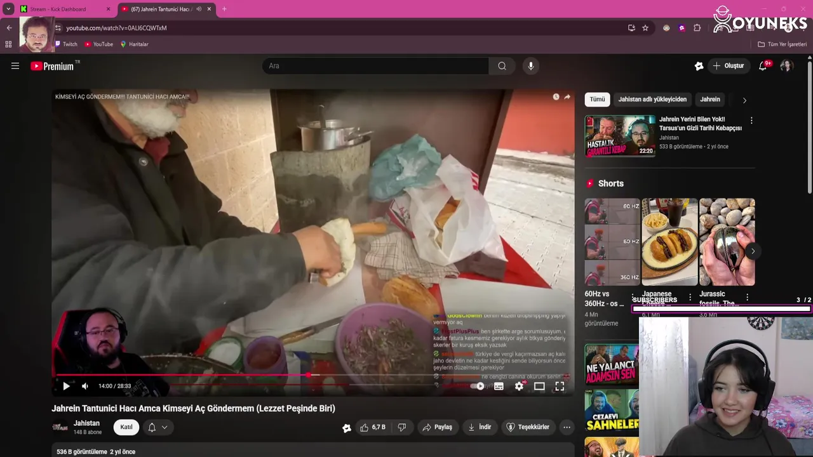Enter fullscreen mode
Viewport: 813px width, 457px height.
click(x=560, y=386)
